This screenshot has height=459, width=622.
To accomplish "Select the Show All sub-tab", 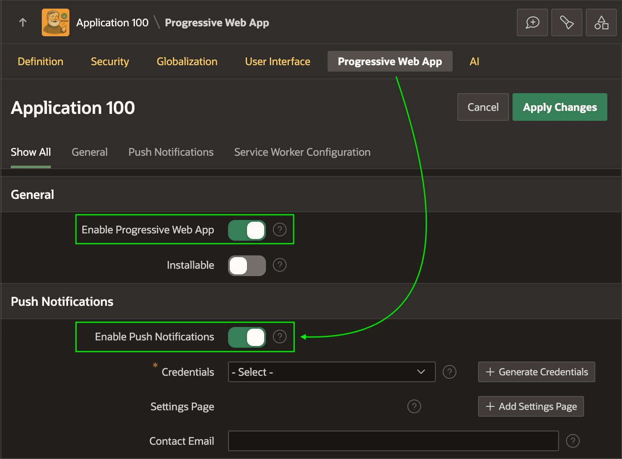I will pos(31,152).
